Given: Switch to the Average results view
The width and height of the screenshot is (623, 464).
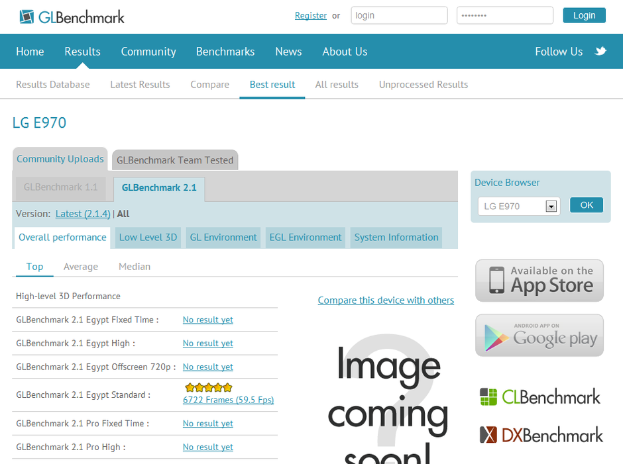Looking at the screenshot, I should 80,266.
